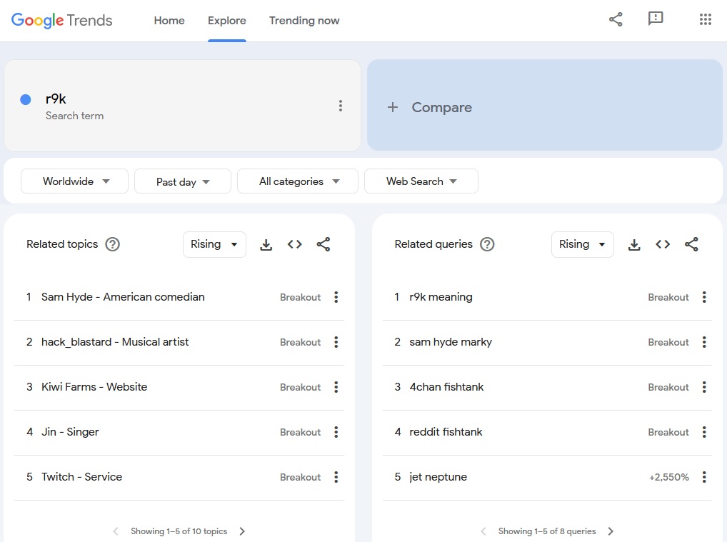The width and height of the screenshot is (727, 542).
Task: Click 'Showing 1–5 of 10 topics' text
Action: coord(179,531)
